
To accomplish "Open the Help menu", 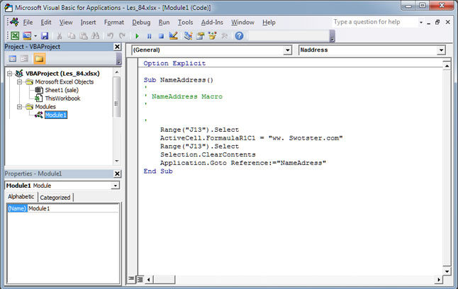I will [269, 23].
